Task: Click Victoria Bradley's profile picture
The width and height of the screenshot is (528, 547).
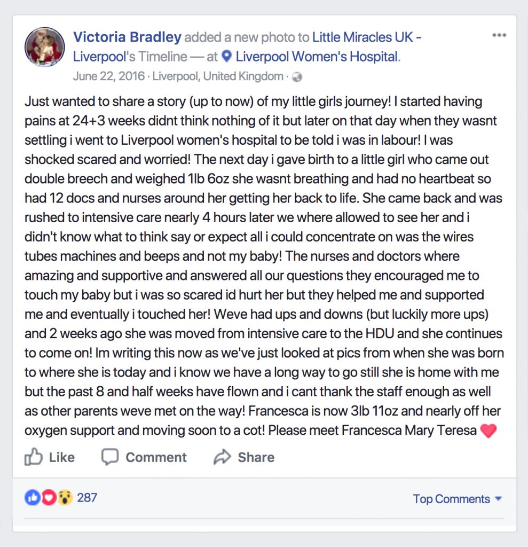Action: point(45,46)
